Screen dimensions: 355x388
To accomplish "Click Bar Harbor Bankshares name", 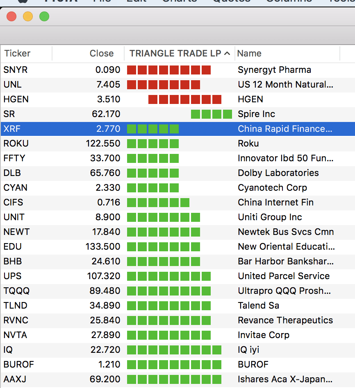I will tap(286, 261).
